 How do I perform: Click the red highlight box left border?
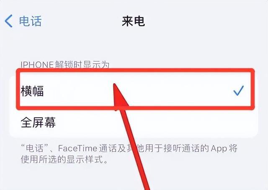pyautogui.click(x=18, y=89)
